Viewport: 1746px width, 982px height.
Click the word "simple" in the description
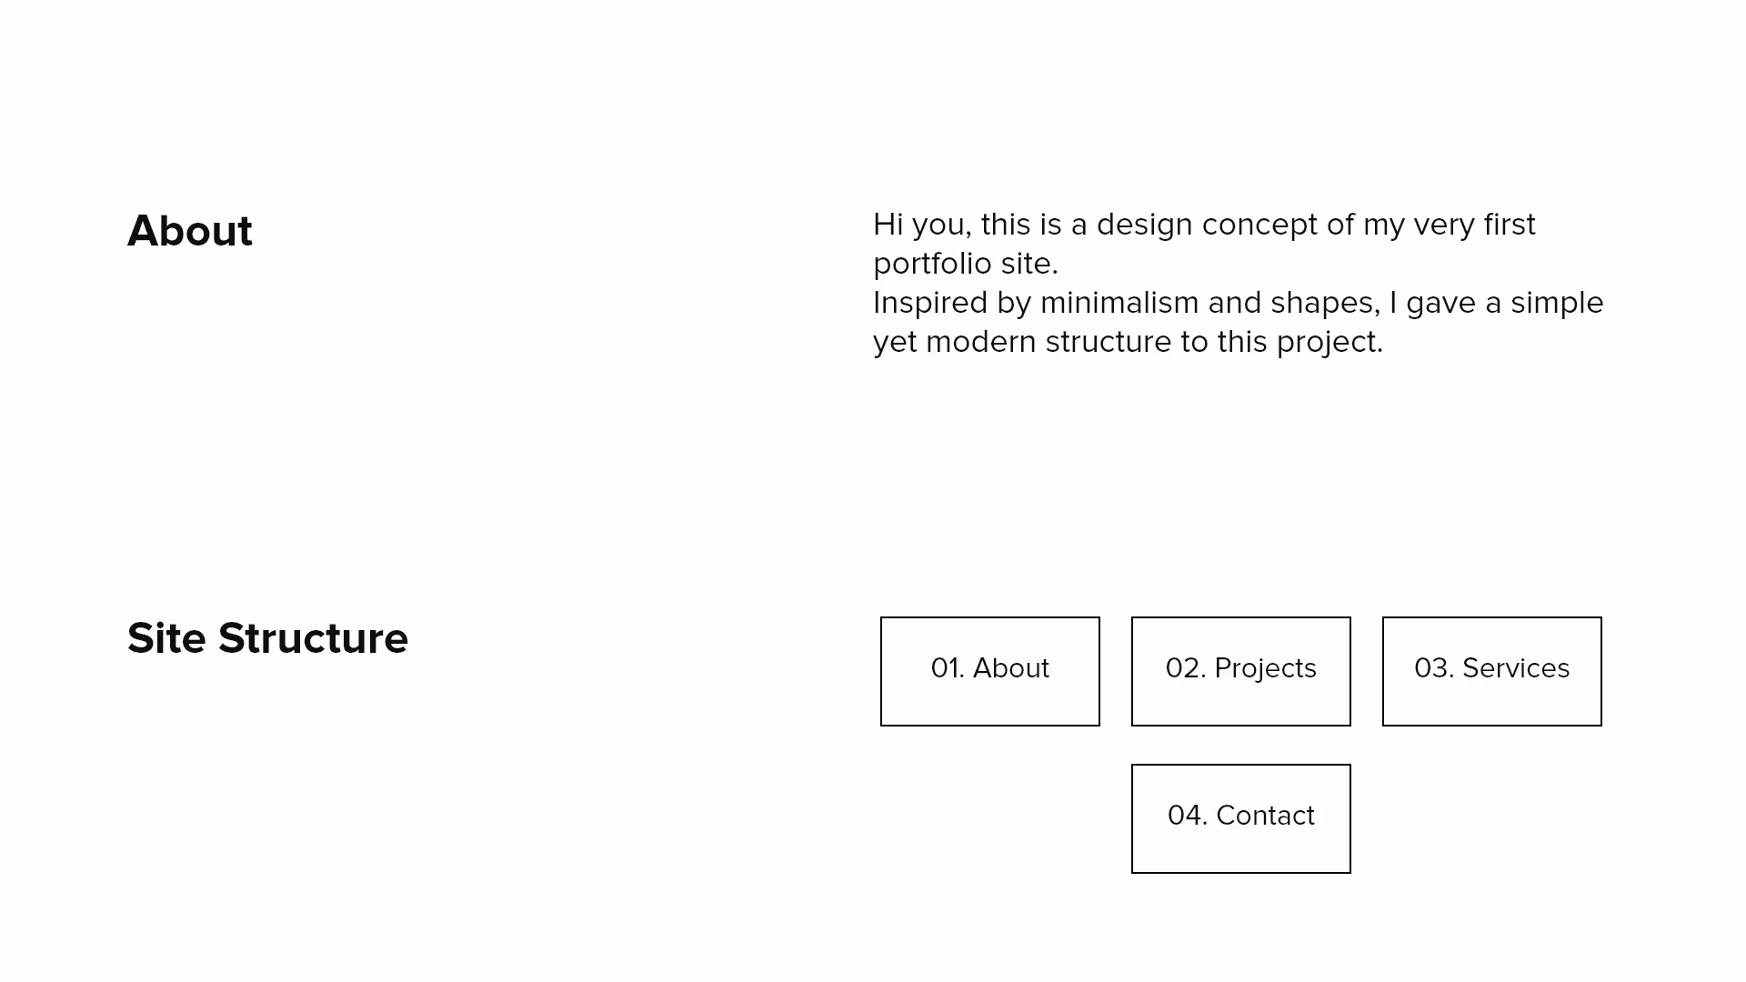click(x=1557, y=303)
